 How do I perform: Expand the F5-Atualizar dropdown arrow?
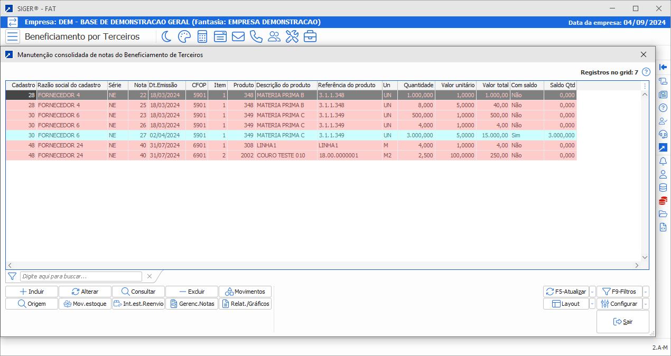pyautogui.click(x=592, y=292)
